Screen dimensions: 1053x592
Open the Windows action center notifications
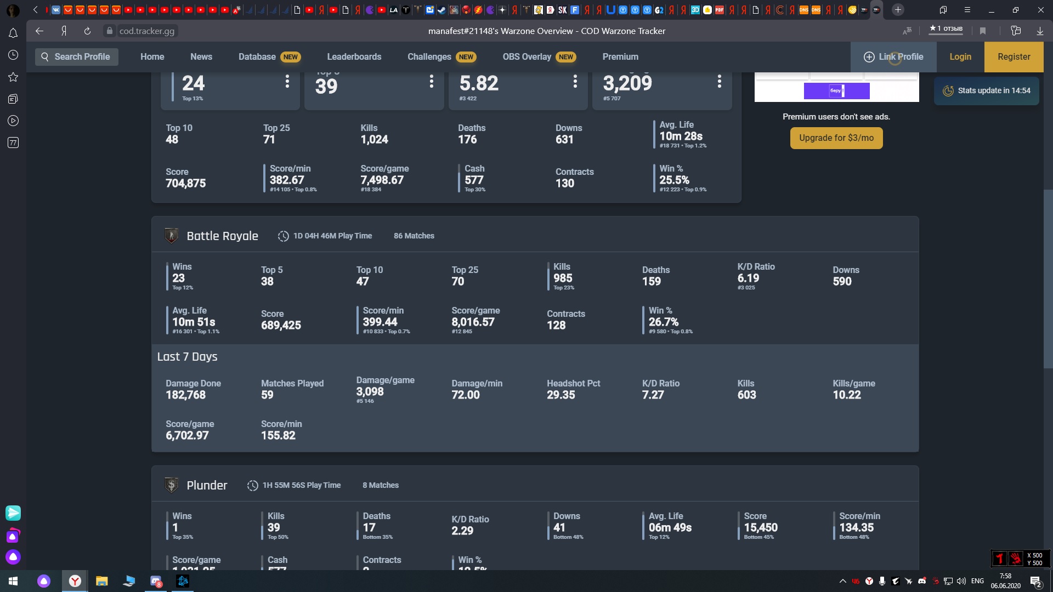[1035, 581]
